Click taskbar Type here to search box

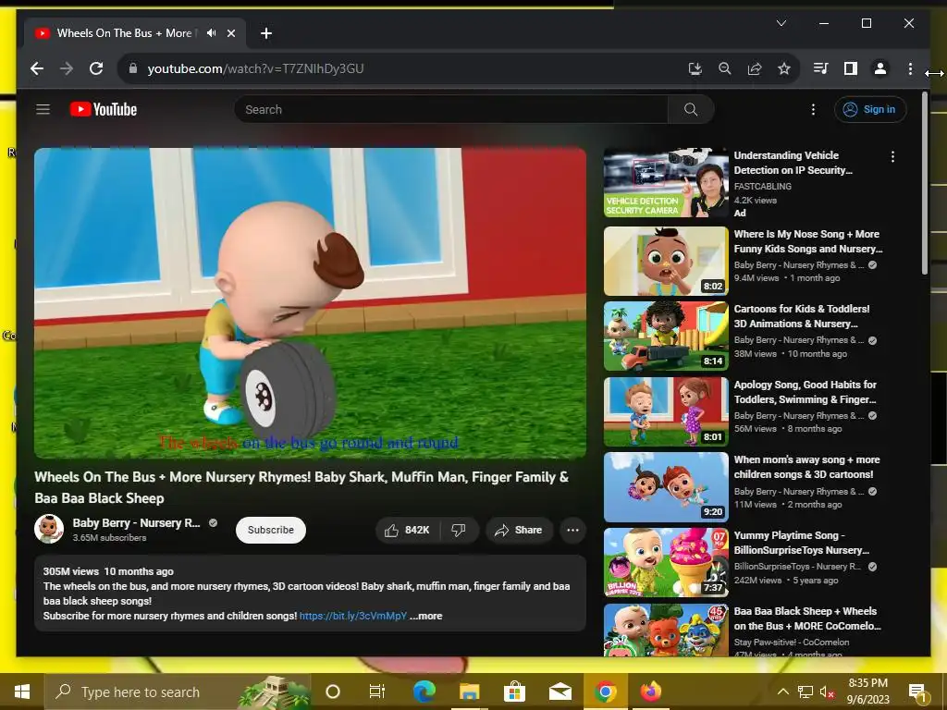coord(178,692)
